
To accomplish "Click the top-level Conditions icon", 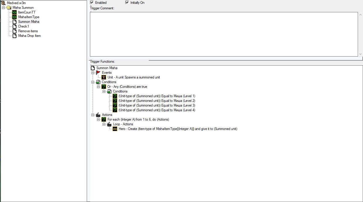I will coord(98,82).
